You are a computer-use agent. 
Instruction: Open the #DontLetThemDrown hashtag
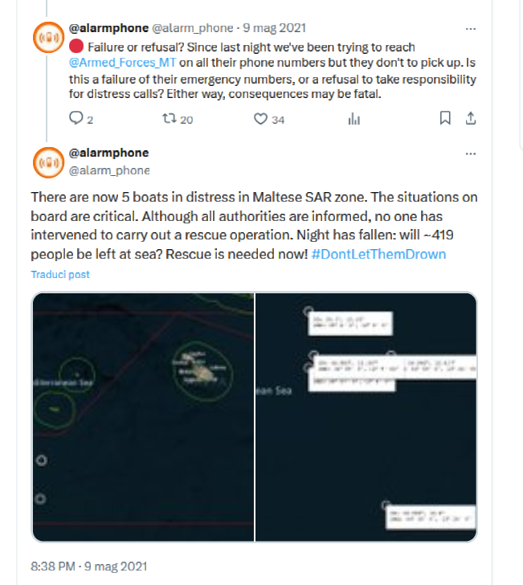pos(378,254)
